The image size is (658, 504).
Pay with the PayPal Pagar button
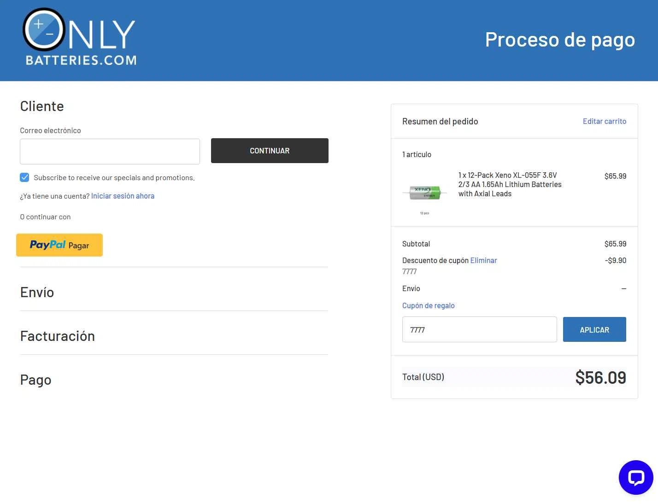(x=59, y=245)
